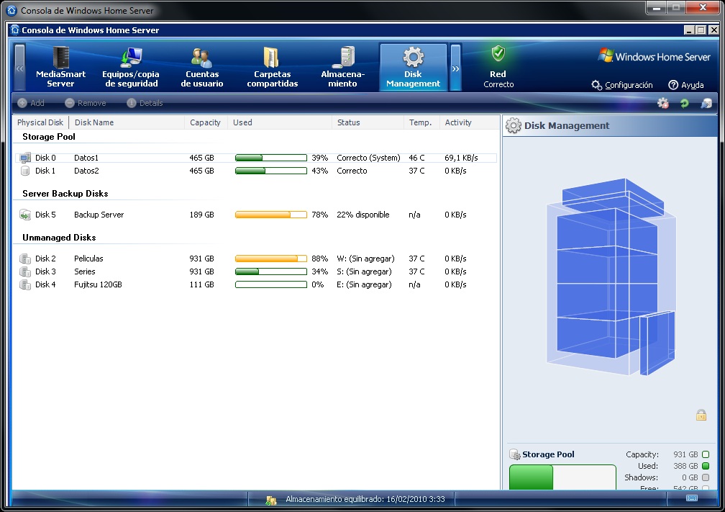Expand more tabs with the » arrow
This screenshot has height=512, width=725.
tap(455, 68)
